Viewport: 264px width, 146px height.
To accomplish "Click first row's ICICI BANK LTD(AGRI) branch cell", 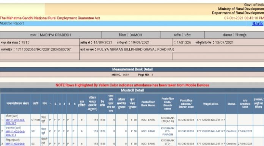I will (x=168, y=119).
